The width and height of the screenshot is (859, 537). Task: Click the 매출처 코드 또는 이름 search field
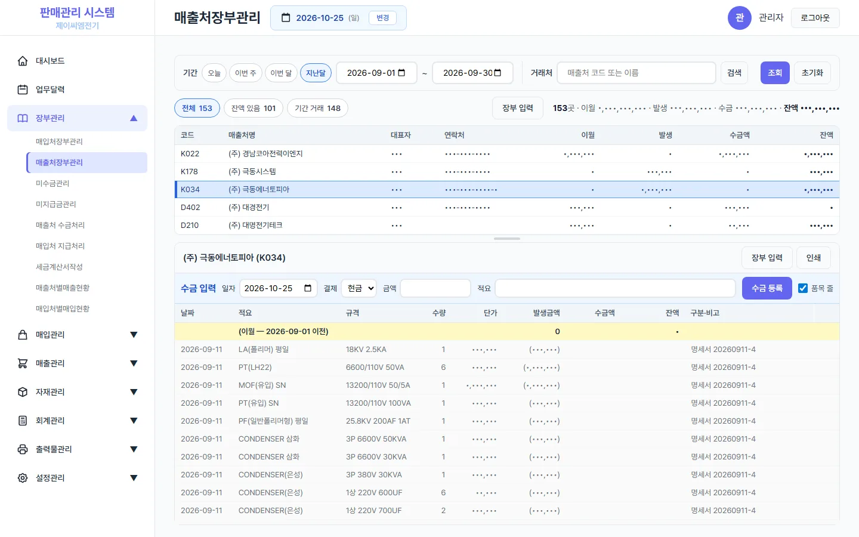(636, 73)
